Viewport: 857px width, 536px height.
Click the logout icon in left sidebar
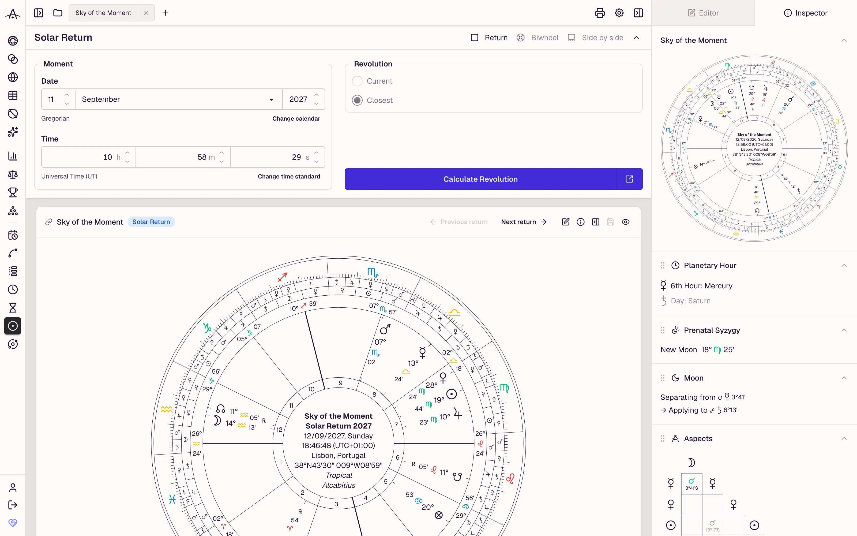[13, 505]
